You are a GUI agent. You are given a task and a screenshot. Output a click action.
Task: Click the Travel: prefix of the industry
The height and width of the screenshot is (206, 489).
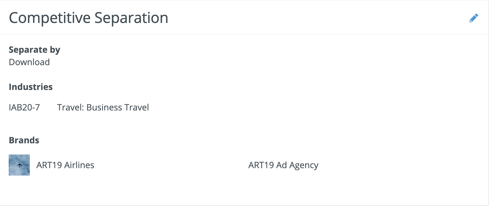[x=70, y=107]
